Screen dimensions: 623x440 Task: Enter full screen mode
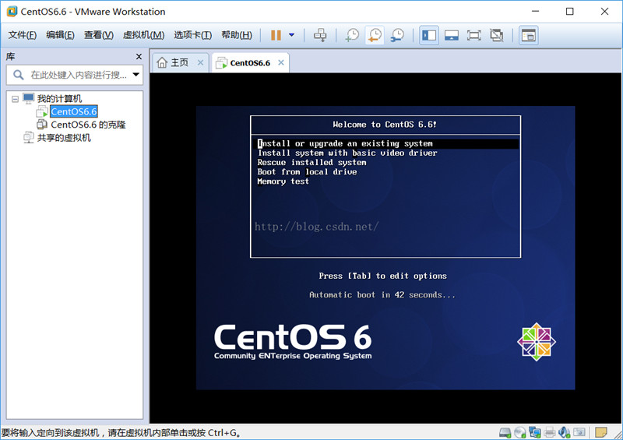(473, 35)
